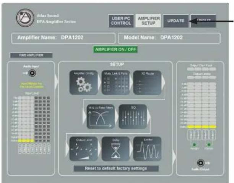The image size is (234, 183).
Task: Open the UPDATE tab
Action: 176,21
